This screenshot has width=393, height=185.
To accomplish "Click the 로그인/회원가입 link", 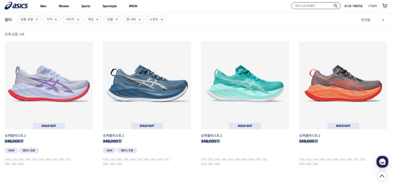I will [x=353, y=6].
